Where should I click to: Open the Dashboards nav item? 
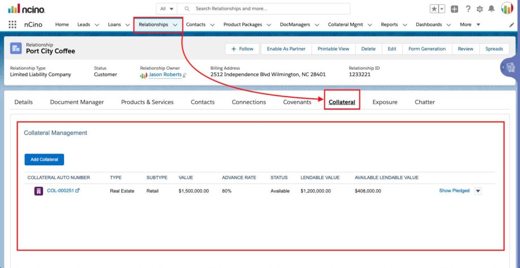pos(429,24)
